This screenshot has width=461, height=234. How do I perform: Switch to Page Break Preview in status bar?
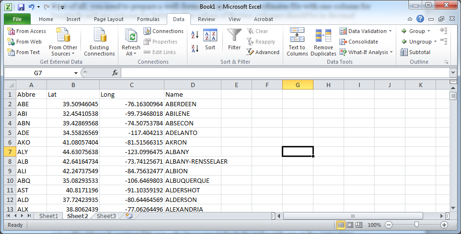click(359, 225)
